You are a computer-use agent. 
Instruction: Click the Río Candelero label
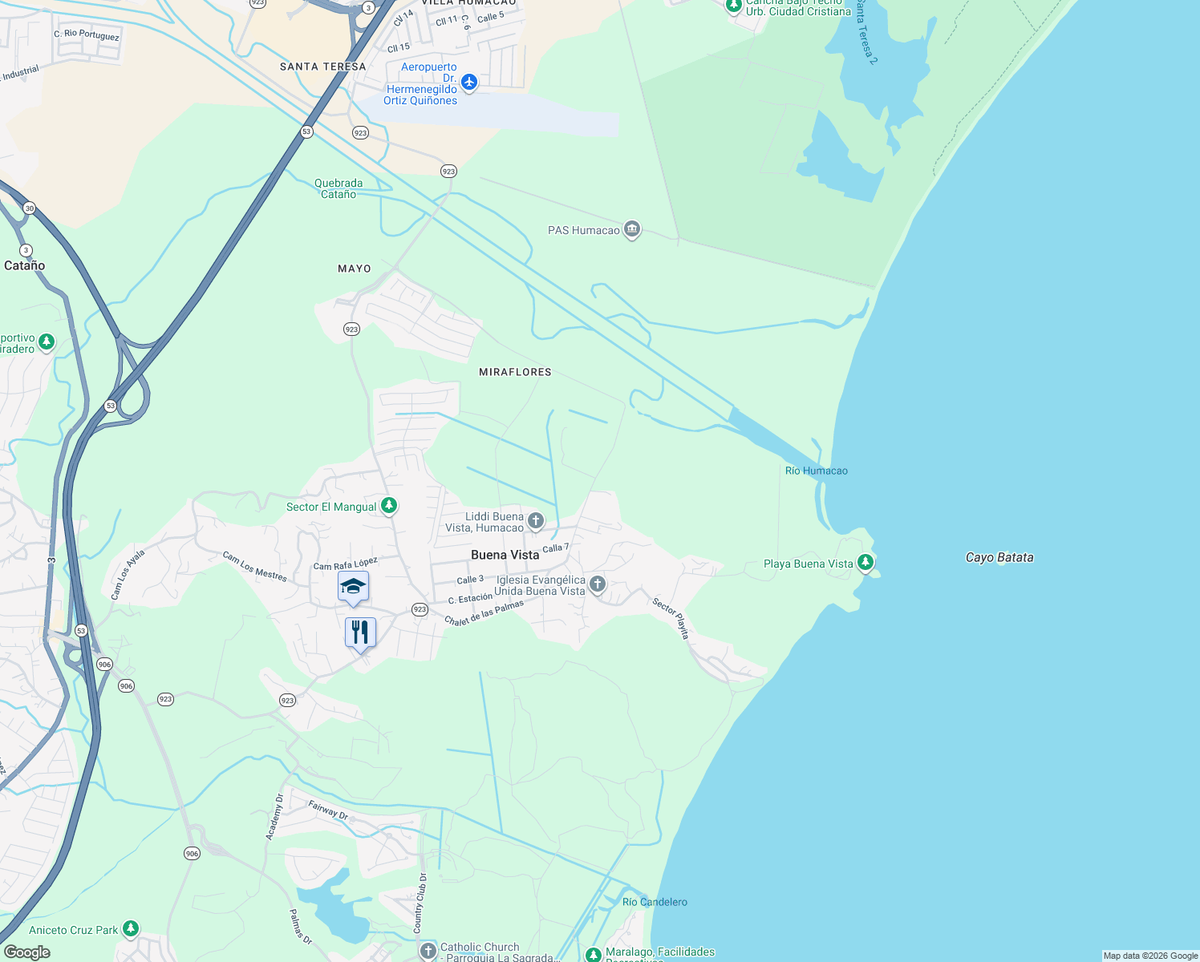click(x=655, y=902)
